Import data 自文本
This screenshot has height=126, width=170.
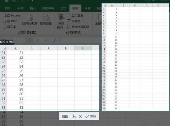(x=10, y=27)
